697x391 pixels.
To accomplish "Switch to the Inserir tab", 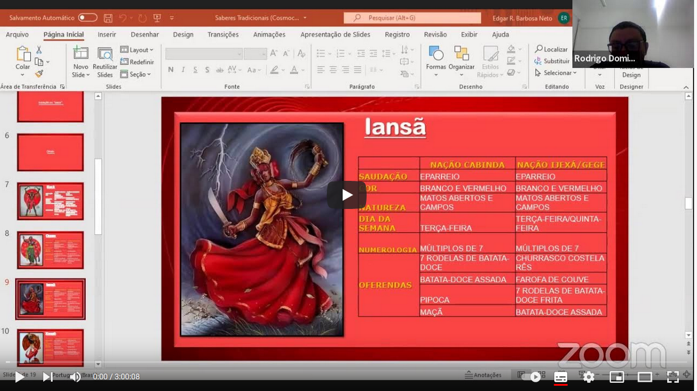I will (x=106, y=35).
